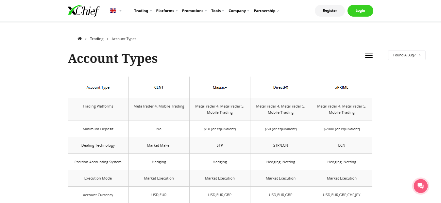441x203 pixels.
Task: Open the Partnership external link
Action: pos(266,11)
